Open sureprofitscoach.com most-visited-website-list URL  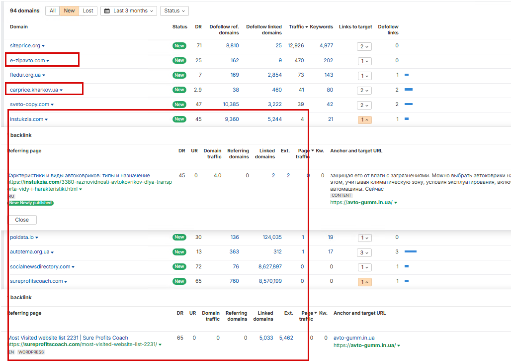pyautogui.click(x=83, y=345)
